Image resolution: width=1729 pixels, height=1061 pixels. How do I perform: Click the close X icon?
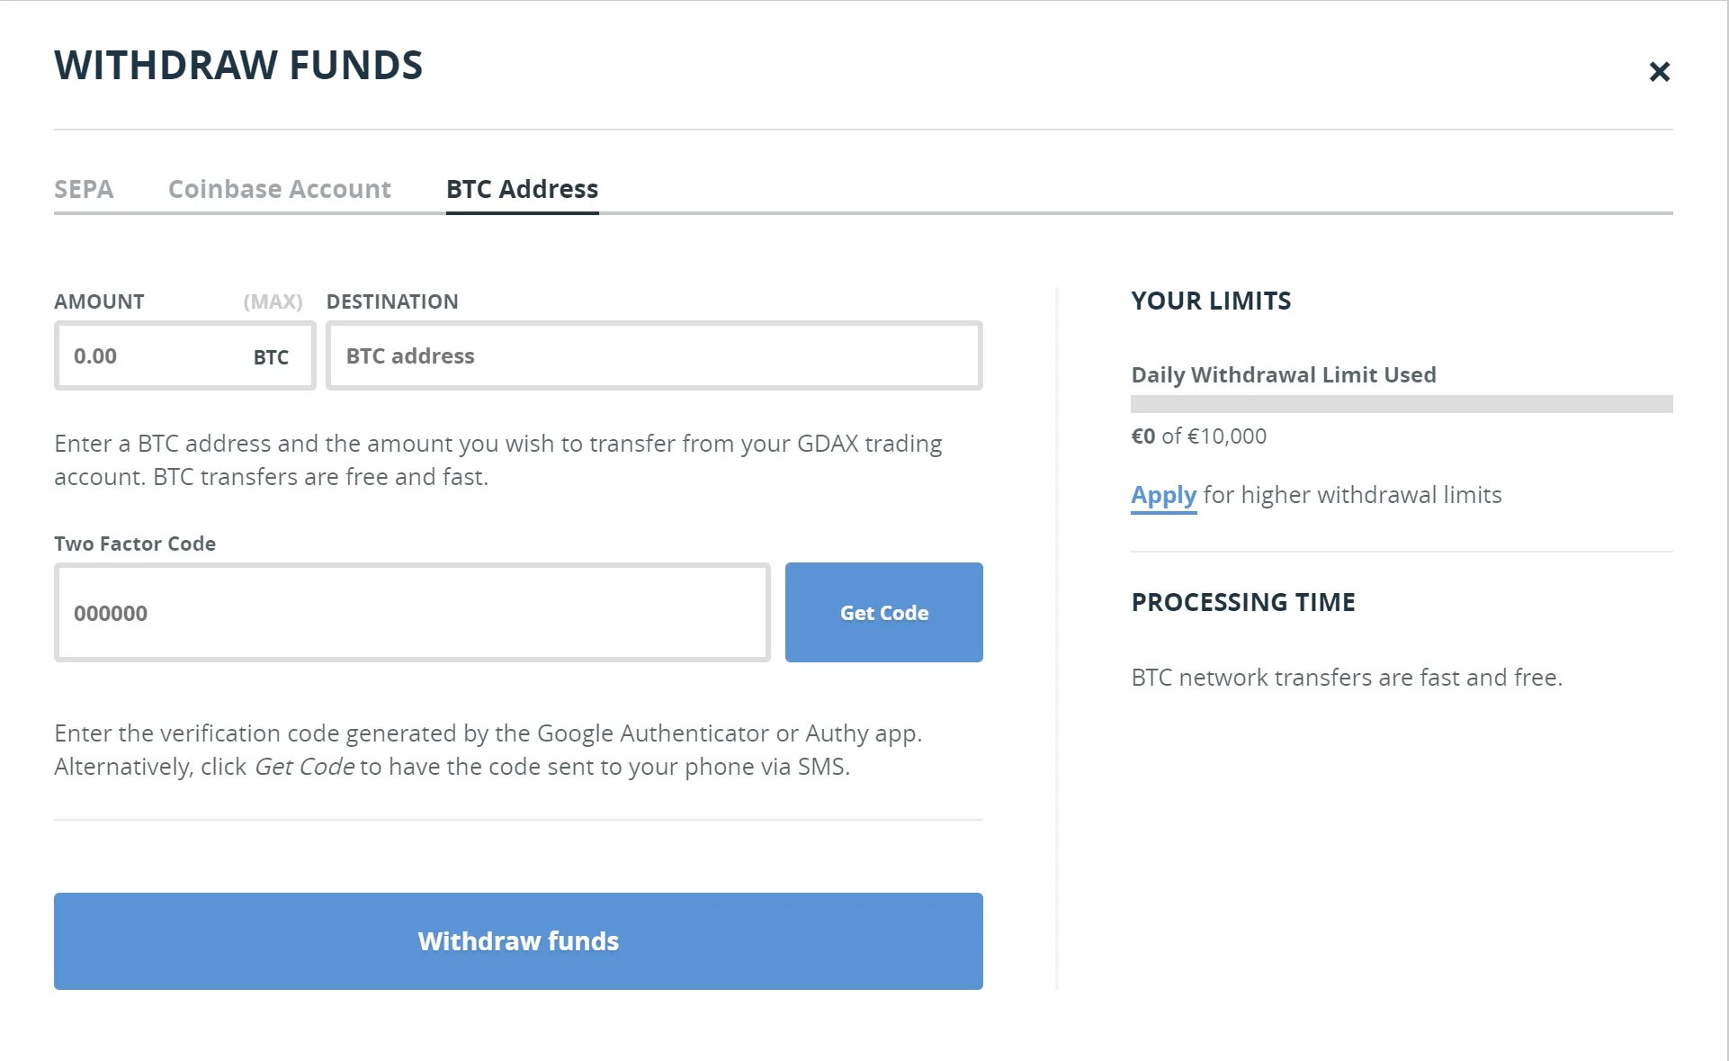1659,70
